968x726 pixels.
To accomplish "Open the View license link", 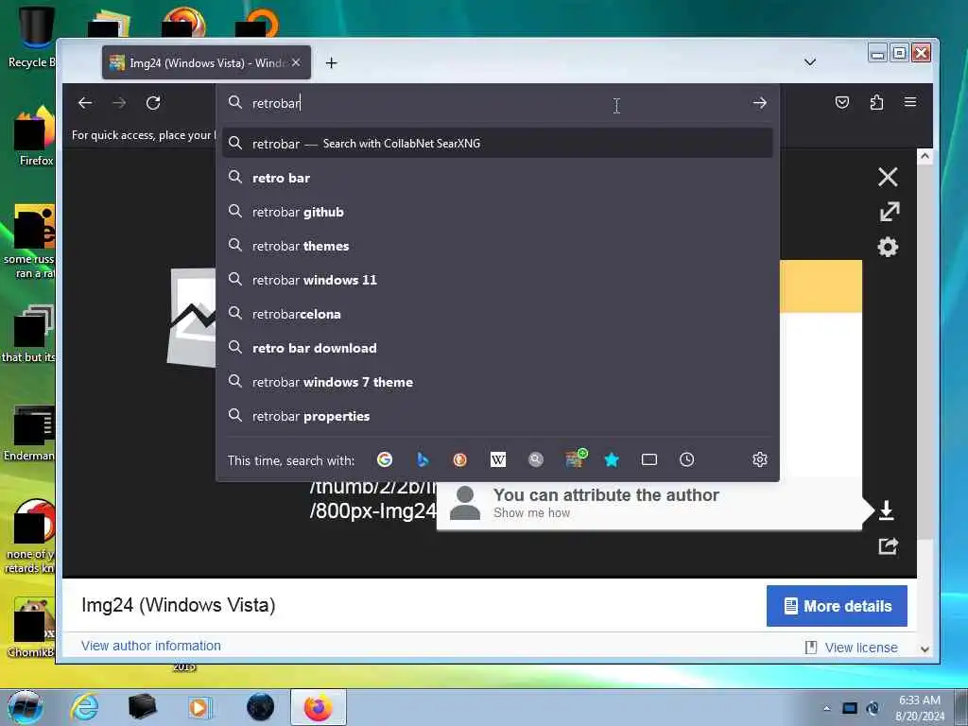I will pos(860,648).
